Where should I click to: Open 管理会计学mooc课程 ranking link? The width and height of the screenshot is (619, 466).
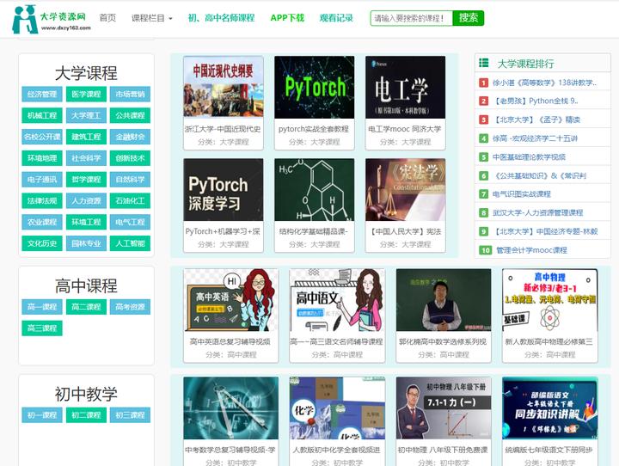[x=532, y=250]
